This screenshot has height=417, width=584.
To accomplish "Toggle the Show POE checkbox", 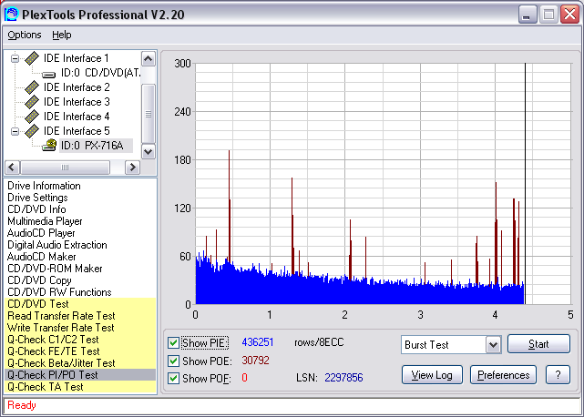I will pos(173,361).
